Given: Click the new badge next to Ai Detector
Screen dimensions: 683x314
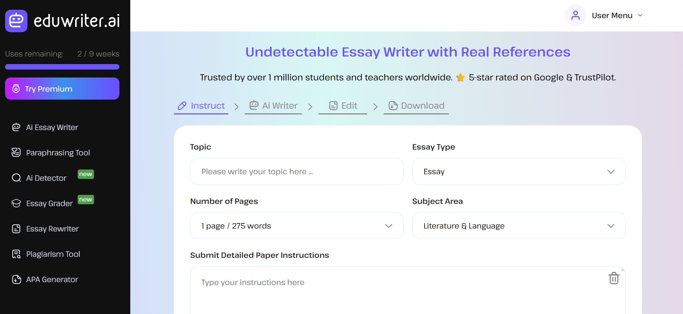Looking at the screenshot, I should point(86,174).
